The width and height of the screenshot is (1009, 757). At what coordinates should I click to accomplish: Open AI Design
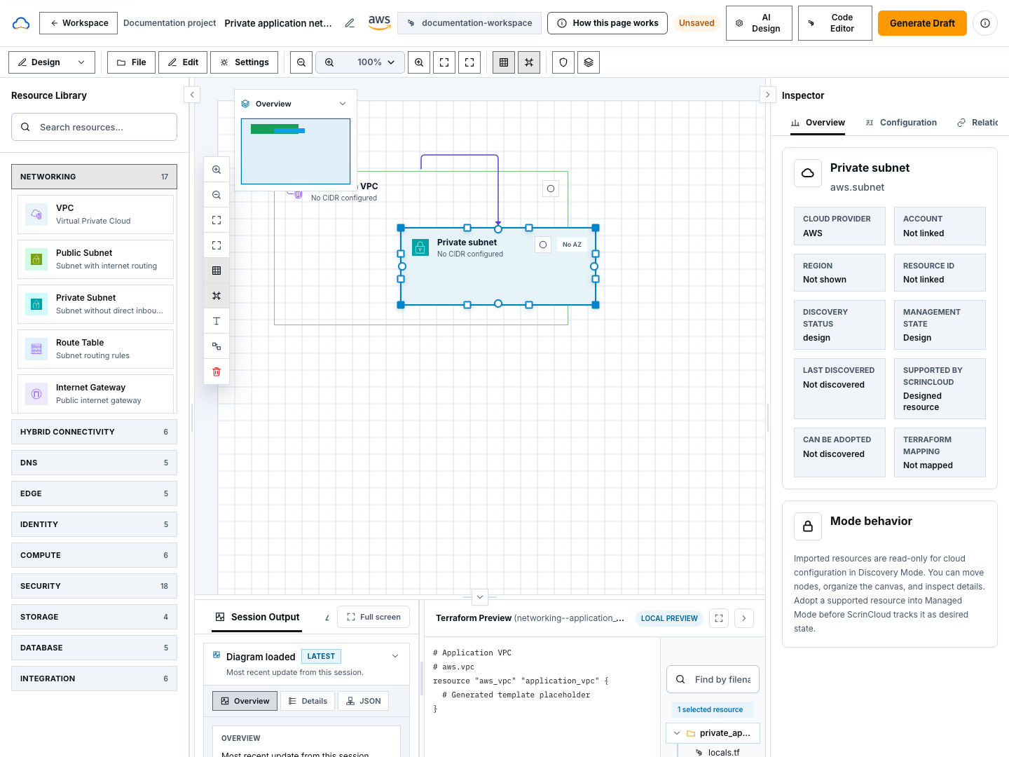(x=759, y=23)
